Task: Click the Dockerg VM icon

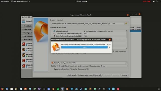Action: 23,55
